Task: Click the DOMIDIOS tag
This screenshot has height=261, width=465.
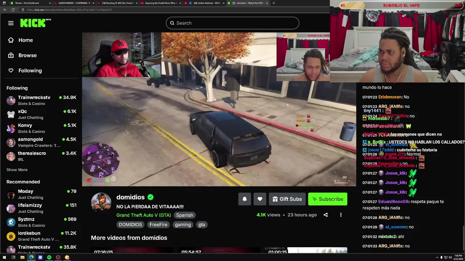Action: [130, 225]
